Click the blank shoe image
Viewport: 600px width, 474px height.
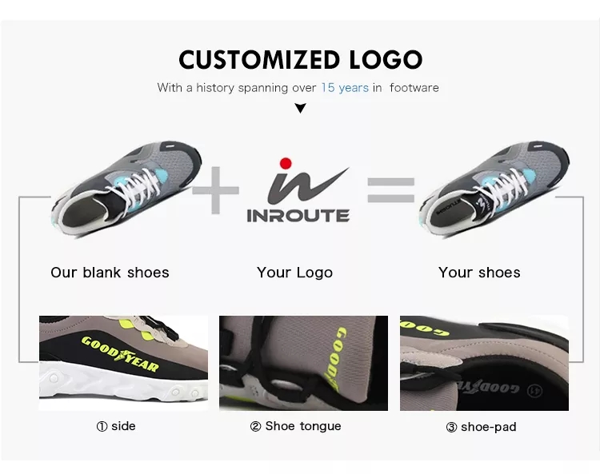(x=126, y=189)
